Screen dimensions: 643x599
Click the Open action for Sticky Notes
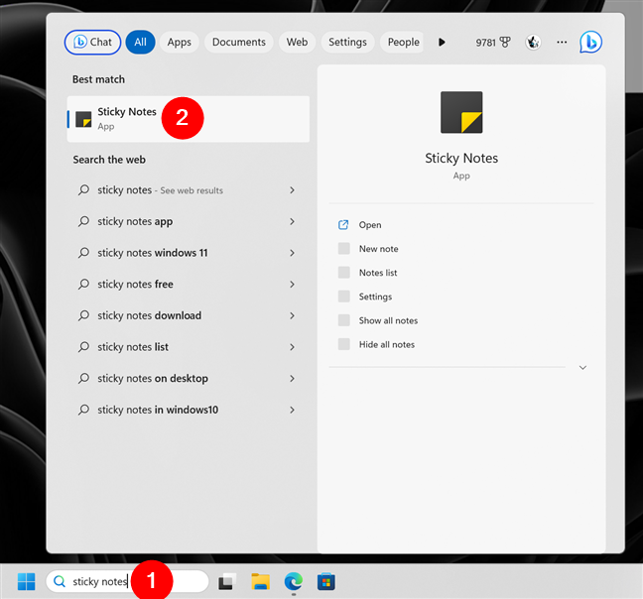pyautogui.click(x=370, y=225)
